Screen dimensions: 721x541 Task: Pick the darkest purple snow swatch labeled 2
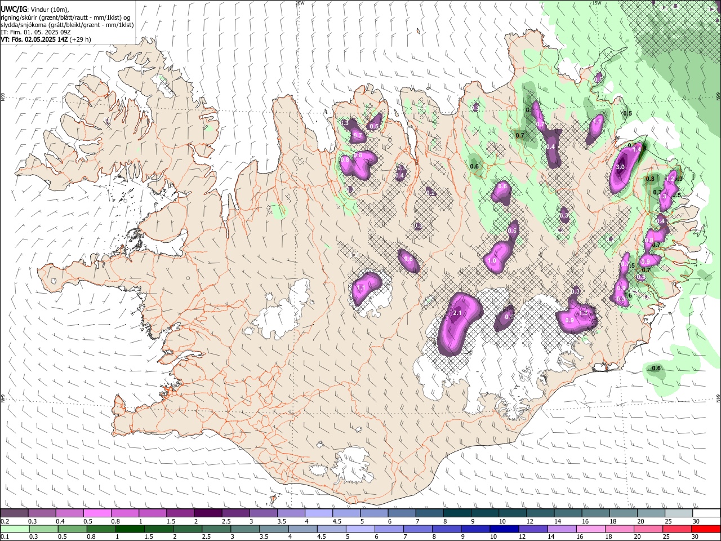(208, 513)
